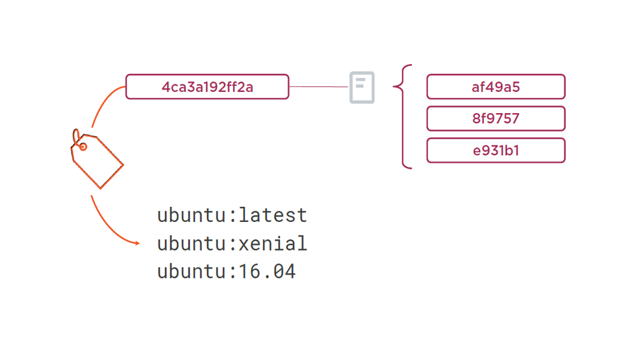This screenshot has width=637, height=358.
Task: Click the orange arrowhead pointing at ubuntu:xenial
Action: (137, 243)
